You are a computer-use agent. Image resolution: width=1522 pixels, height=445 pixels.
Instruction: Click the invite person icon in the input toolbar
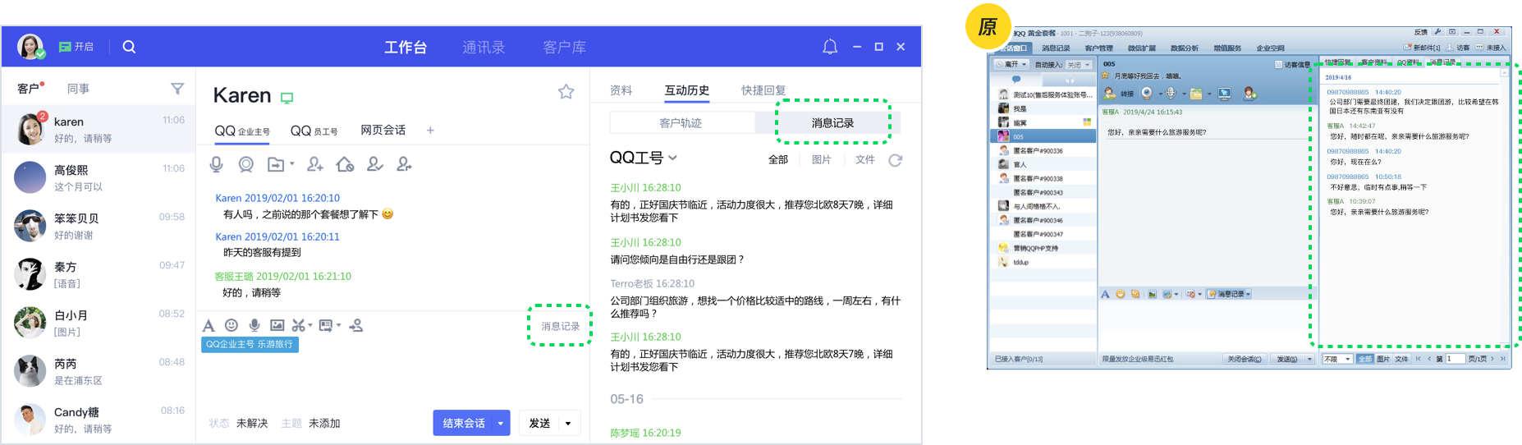tap(356, 325)
